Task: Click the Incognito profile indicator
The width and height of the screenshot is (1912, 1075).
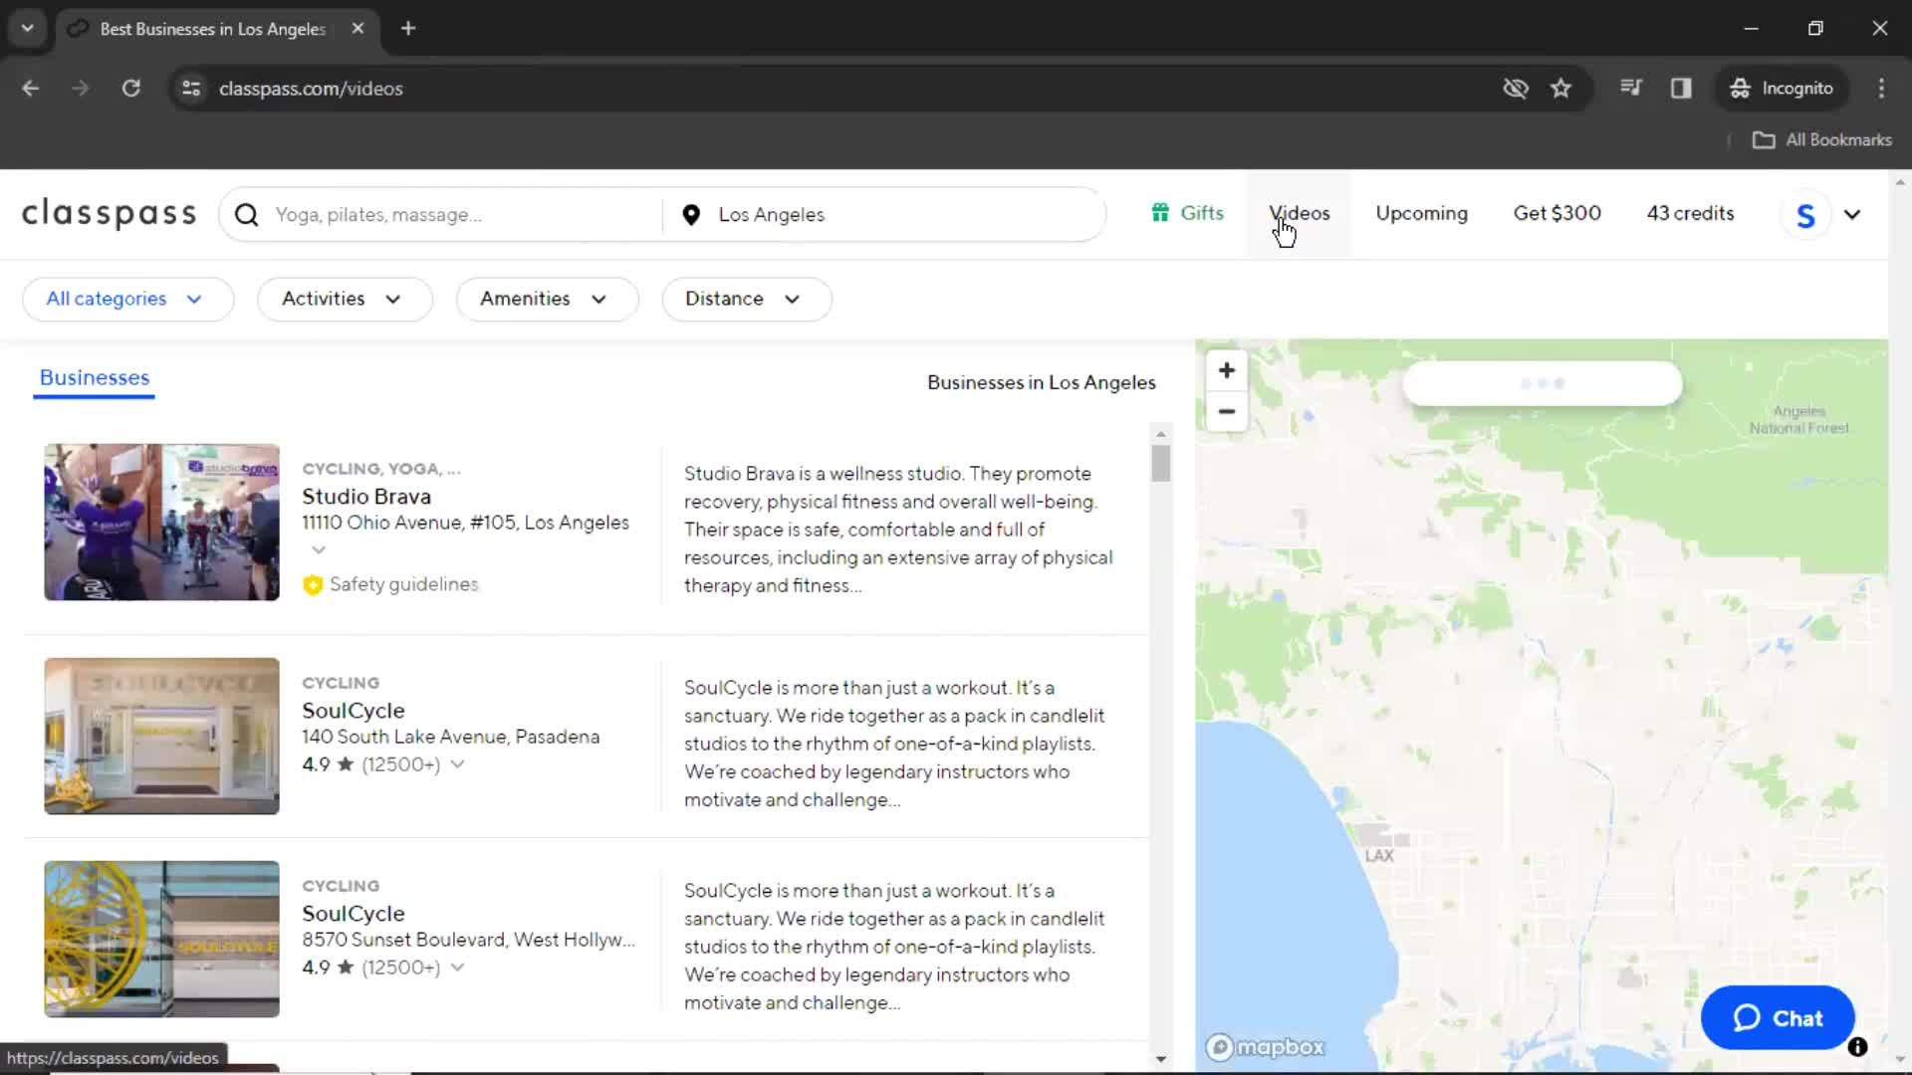Action: [x=1782, y=89]
